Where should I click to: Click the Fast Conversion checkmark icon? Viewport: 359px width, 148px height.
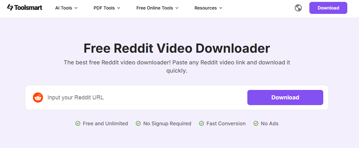coord(201,124)
